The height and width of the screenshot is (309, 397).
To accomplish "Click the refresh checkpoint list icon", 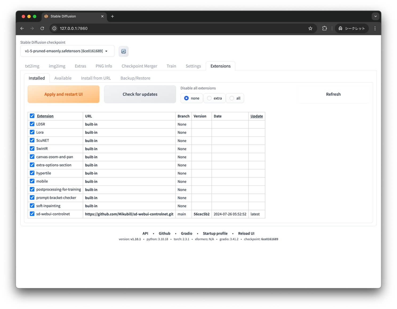I will coord(123,51).
